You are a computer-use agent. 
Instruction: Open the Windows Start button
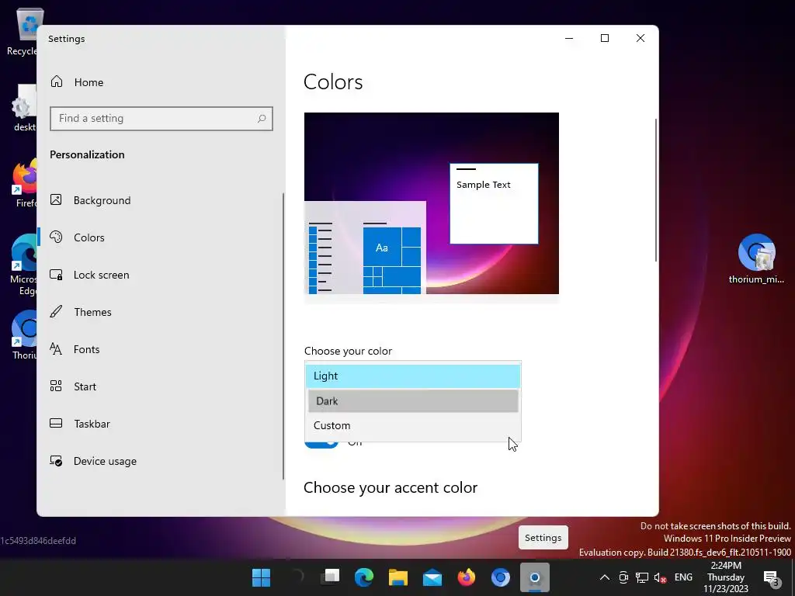click(262, 577)
